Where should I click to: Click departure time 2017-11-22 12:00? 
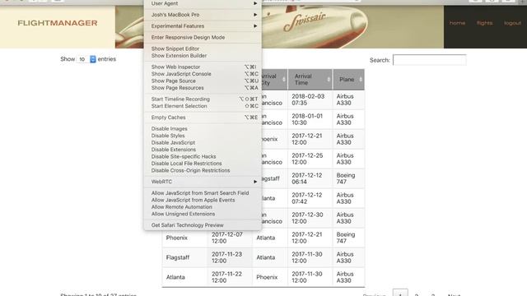point(230,277)
